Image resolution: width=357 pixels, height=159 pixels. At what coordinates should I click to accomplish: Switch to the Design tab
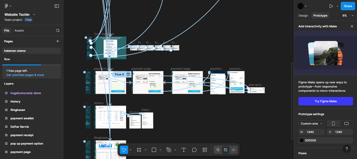303,16
